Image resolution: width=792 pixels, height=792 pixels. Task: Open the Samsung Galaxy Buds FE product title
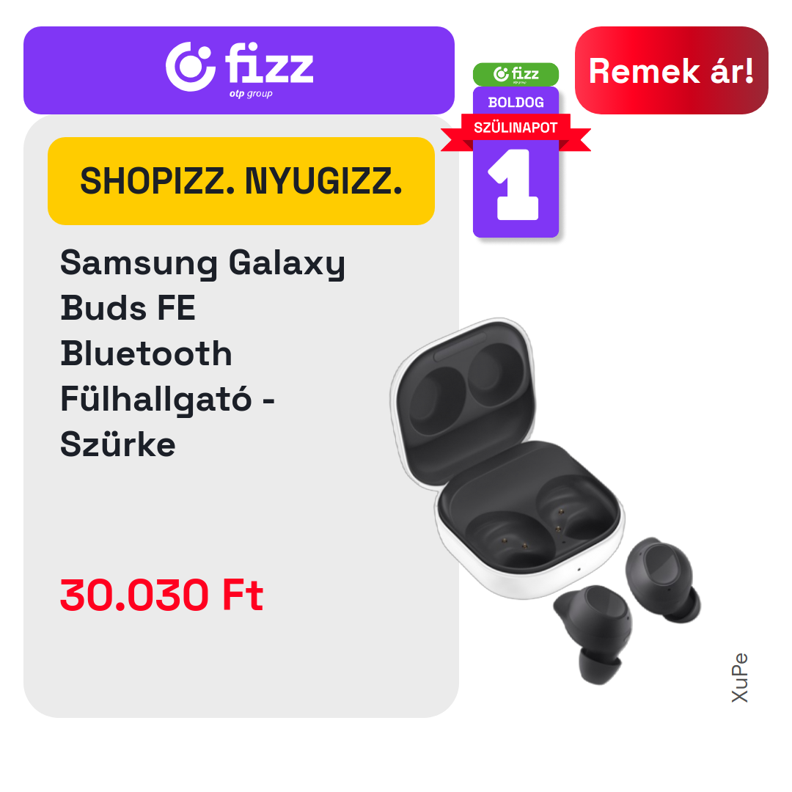pyautogui.click(x=202, y=353)
